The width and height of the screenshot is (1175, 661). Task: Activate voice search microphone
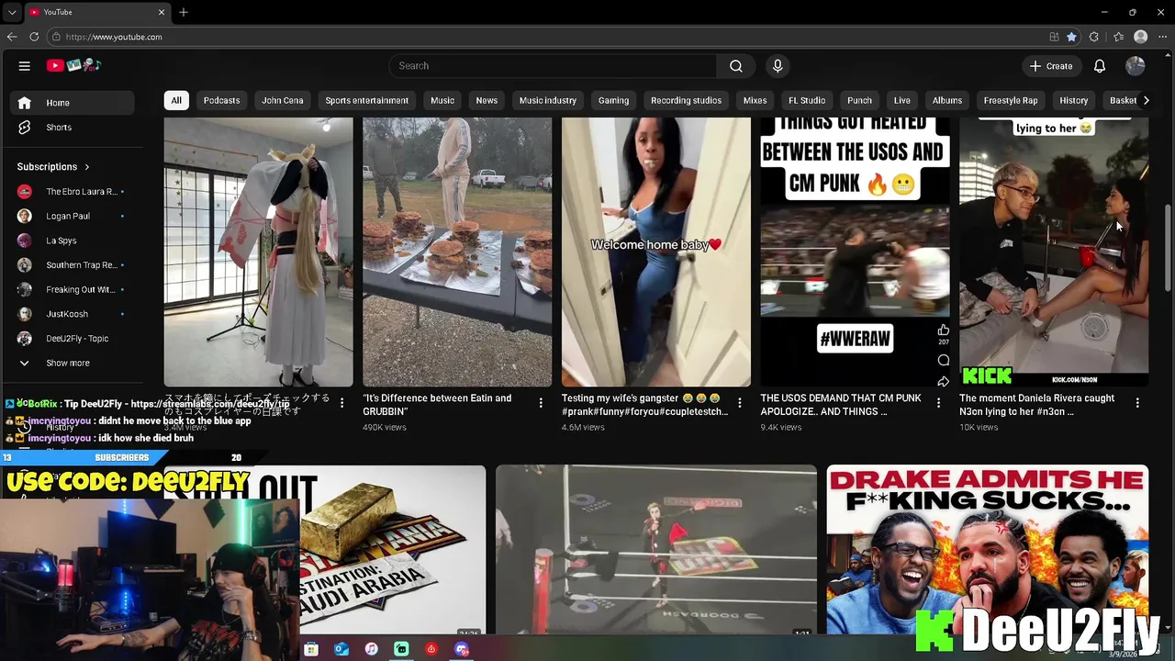[778, 66]
